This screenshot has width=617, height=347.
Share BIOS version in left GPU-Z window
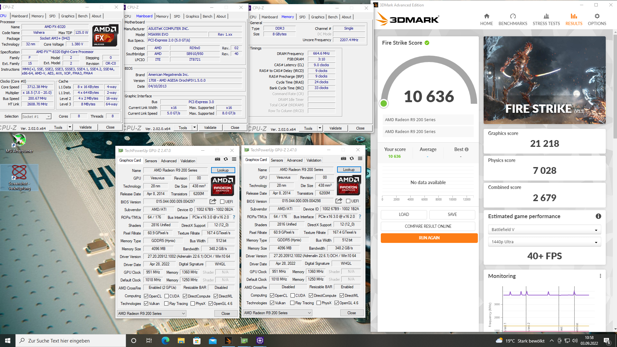pyautogui.click(x=213, y=201)
